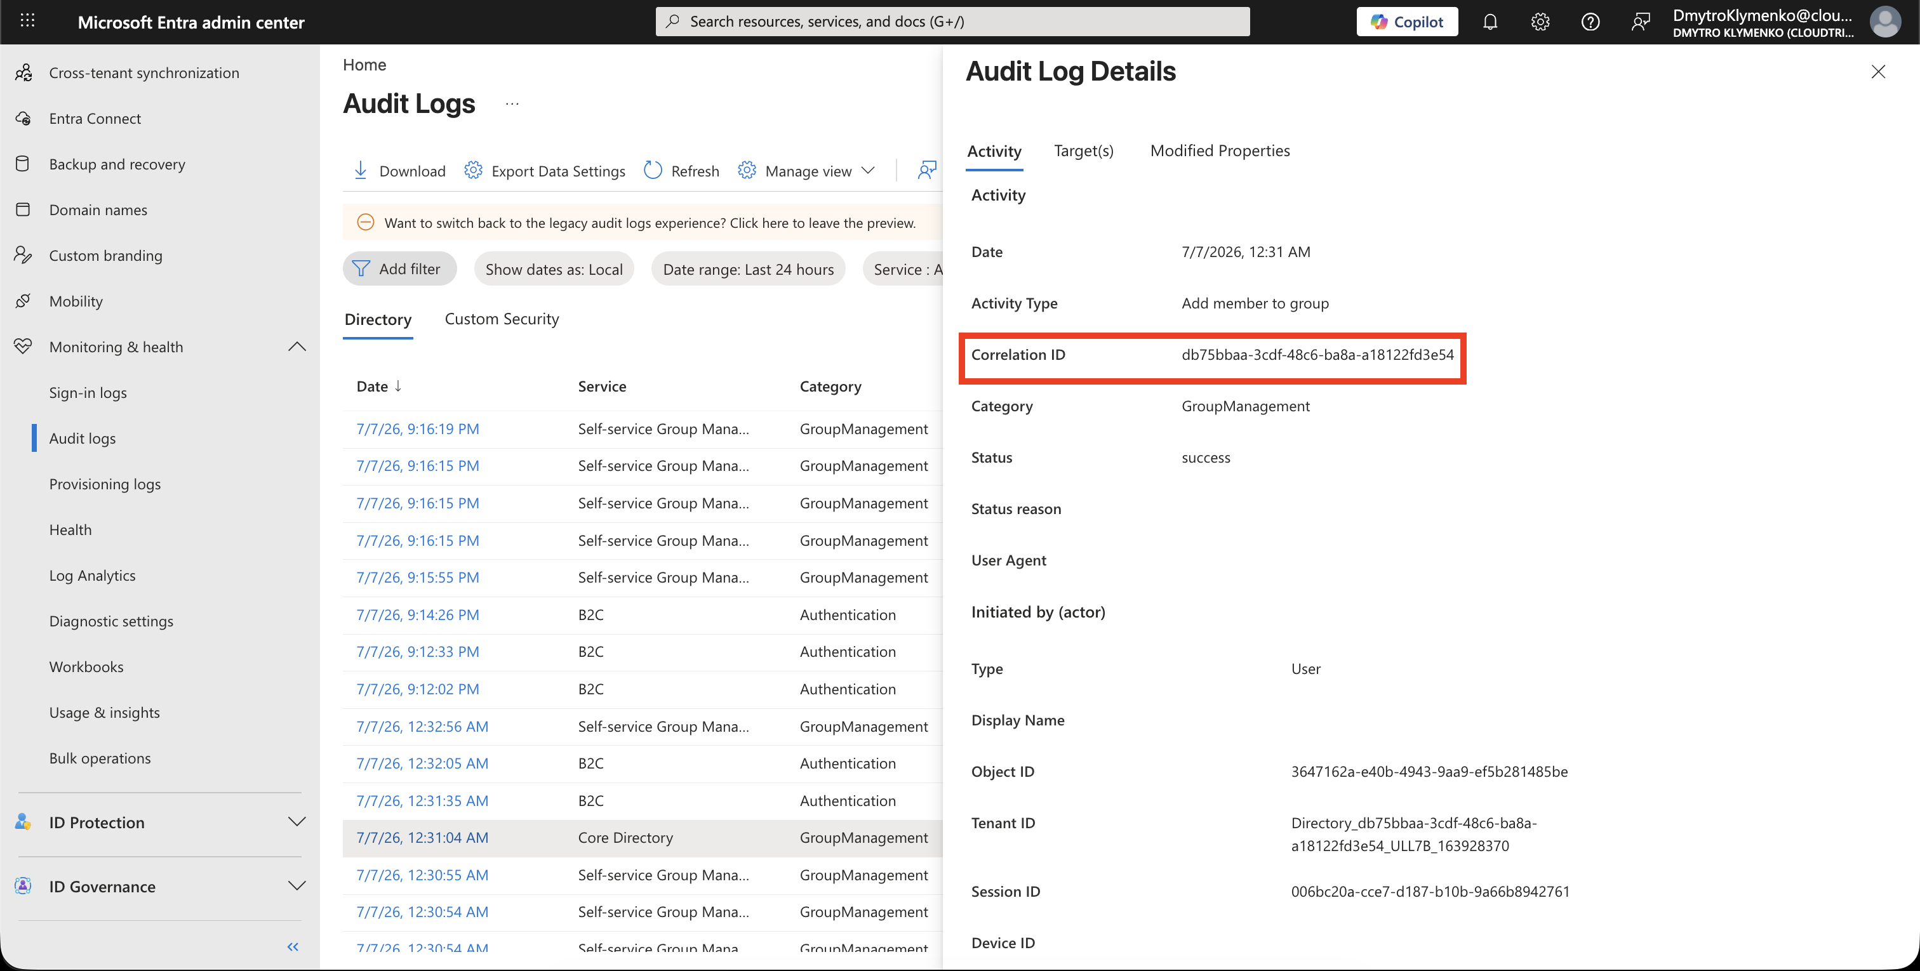The height and width of the screenshot is (971, 1920).
Task: Collapse the sidebar navigation
Action: [293, 946]
